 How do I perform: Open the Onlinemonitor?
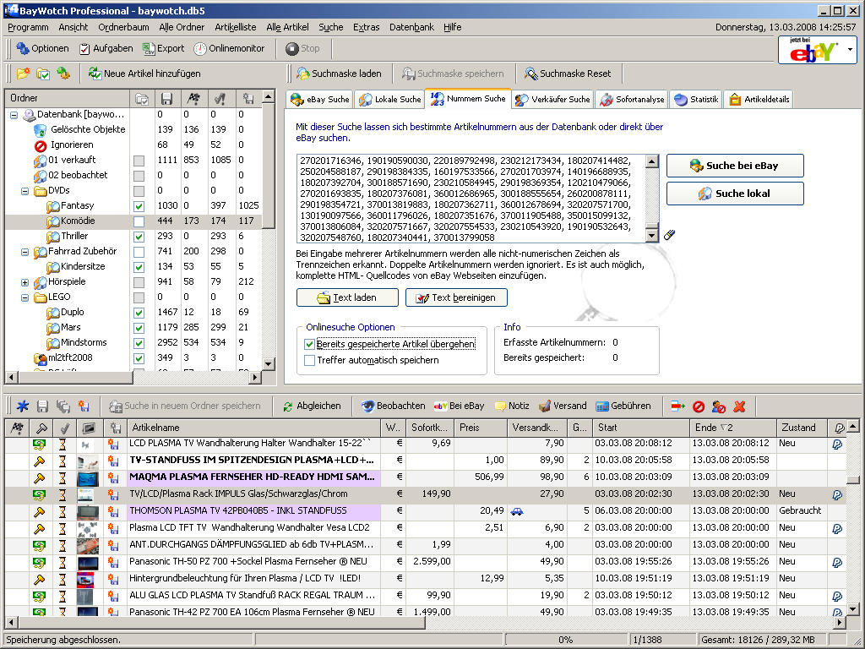point(229,48)
